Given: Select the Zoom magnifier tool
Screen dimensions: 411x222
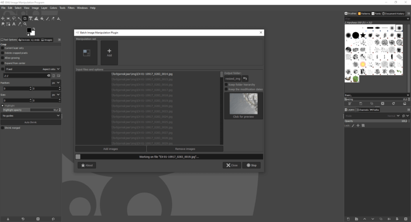Looking at the screenshot, I should coord(25,24).
